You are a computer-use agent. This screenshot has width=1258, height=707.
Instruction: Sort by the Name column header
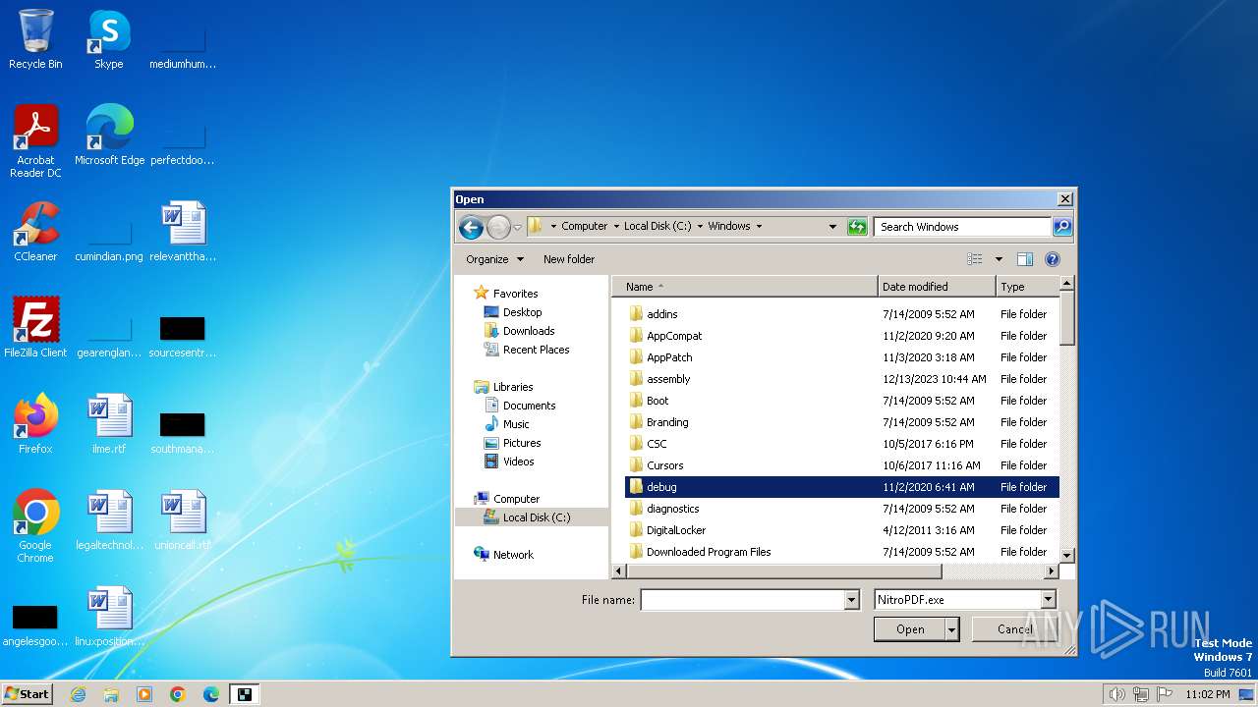pos(745,287)
